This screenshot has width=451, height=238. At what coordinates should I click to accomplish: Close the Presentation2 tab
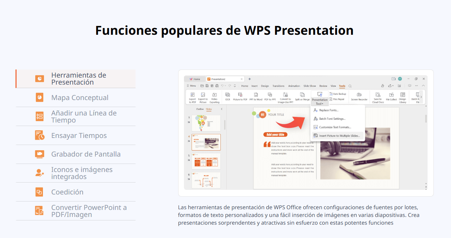(242, 79)
